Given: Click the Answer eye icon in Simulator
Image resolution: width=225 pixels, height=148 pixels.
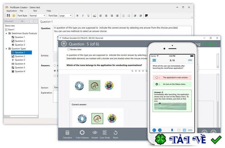Looking at the screenshot, I should pos(95,135).
